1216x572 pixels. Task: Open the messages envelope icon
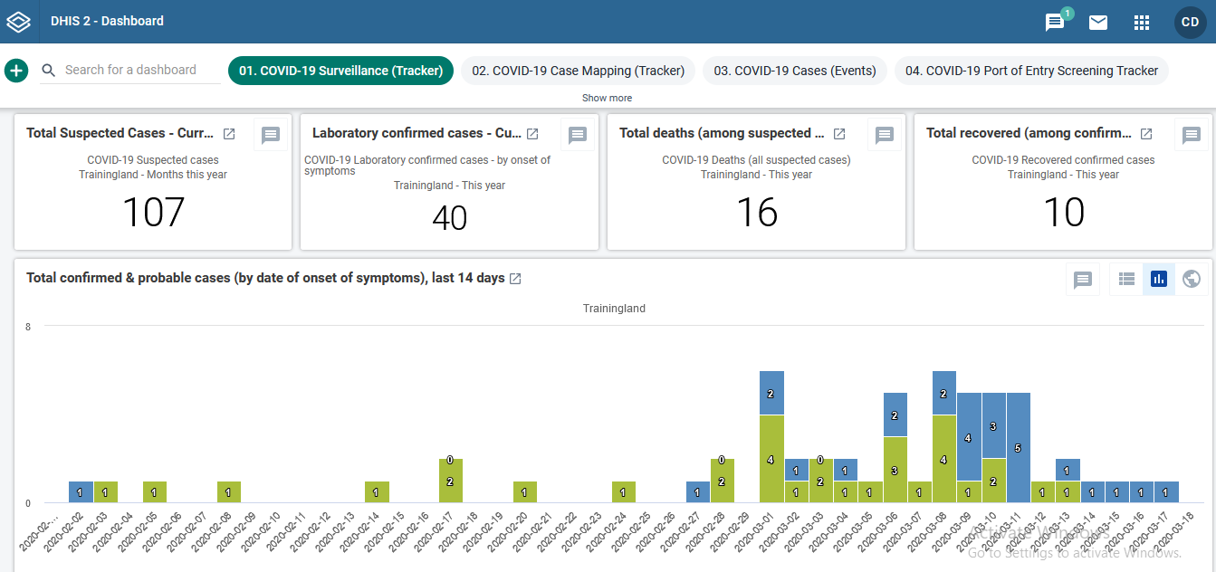1098,22
